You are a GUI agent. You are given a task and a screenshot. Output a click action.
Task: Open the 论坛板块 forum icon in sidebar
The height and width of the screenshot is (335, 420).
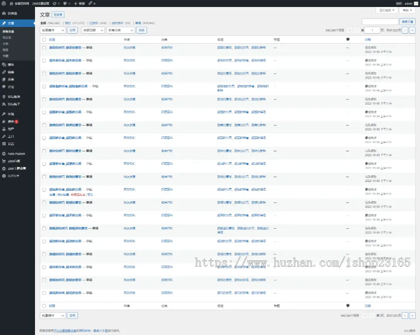[4, 97]
